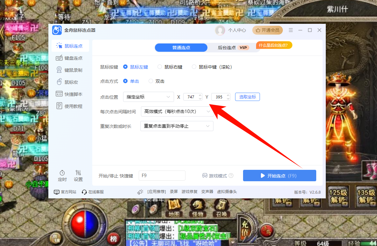Image resolution: width=377 pixels, height=246 pixels.
Task: Open the repeat duration dropdown
Action: pos(177,126)
